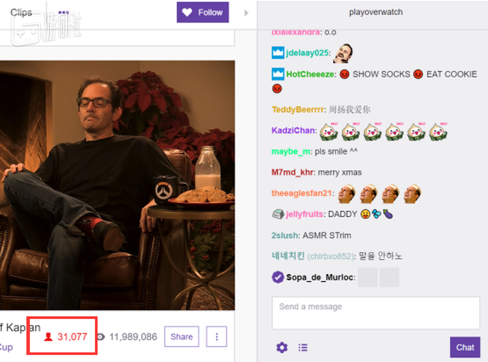Click jdelaay025's crown badge icon

point(278,53)
